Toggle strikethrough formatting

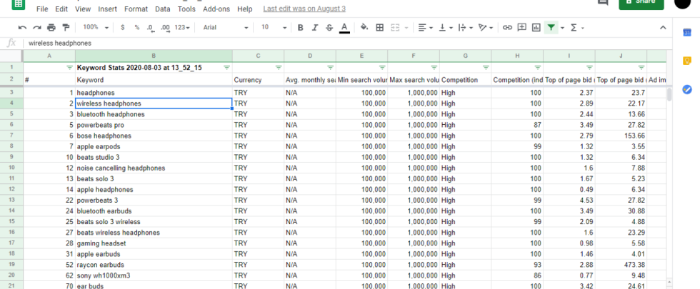point(329,28)
